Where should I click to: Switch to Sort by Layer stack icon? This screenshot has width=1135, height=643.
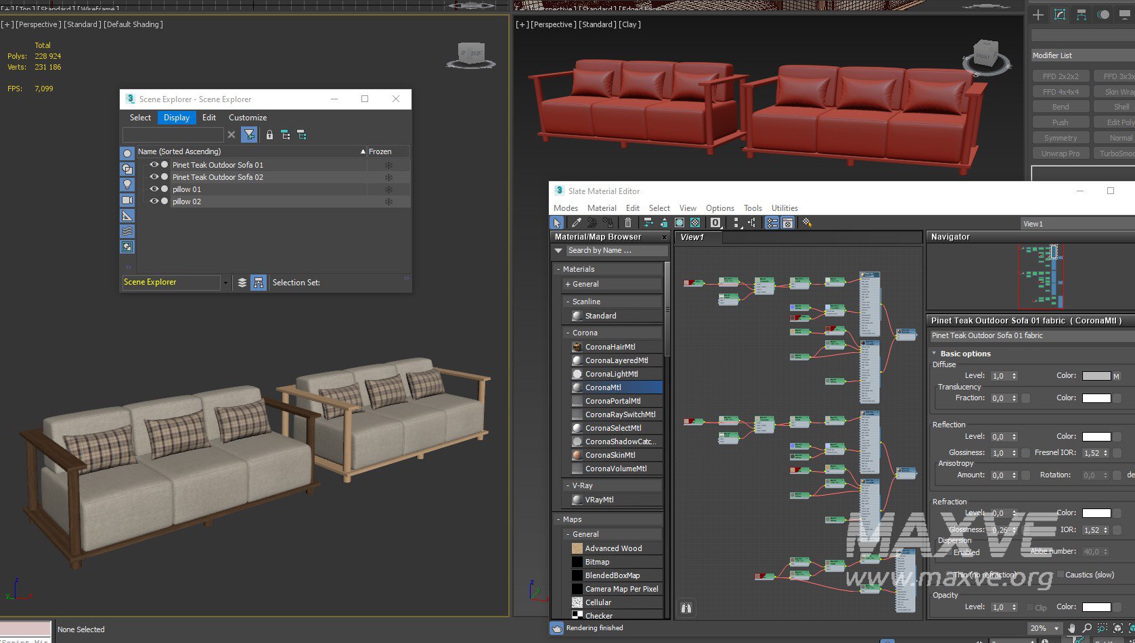tap(242, 283)
